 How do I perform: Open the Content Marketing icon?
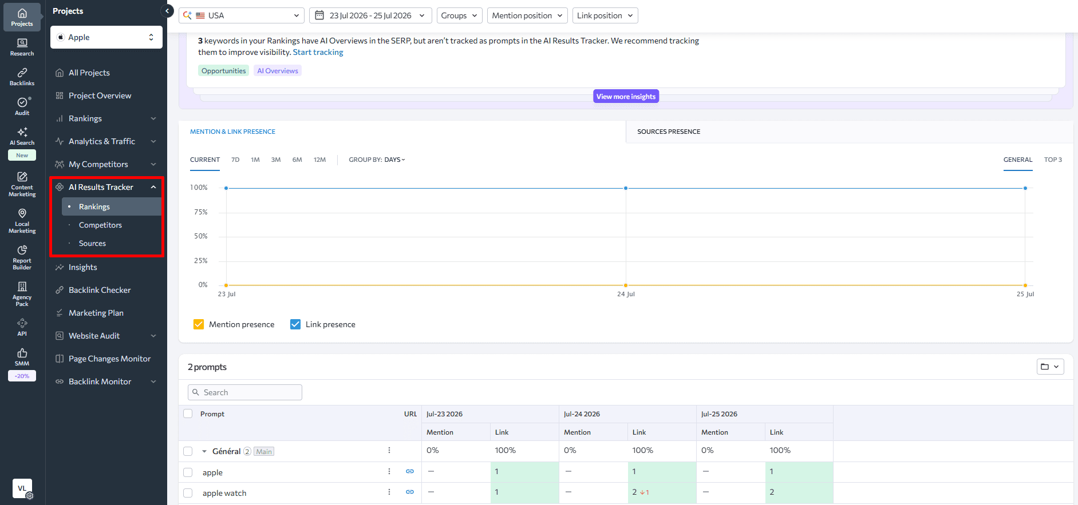coord(22,184)
